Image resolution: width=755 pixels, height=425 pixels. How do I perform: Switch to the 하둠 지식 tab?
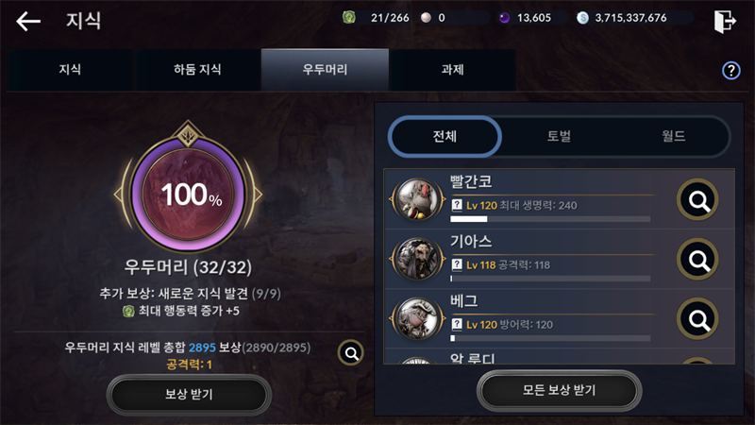click(x=197, y=69)
